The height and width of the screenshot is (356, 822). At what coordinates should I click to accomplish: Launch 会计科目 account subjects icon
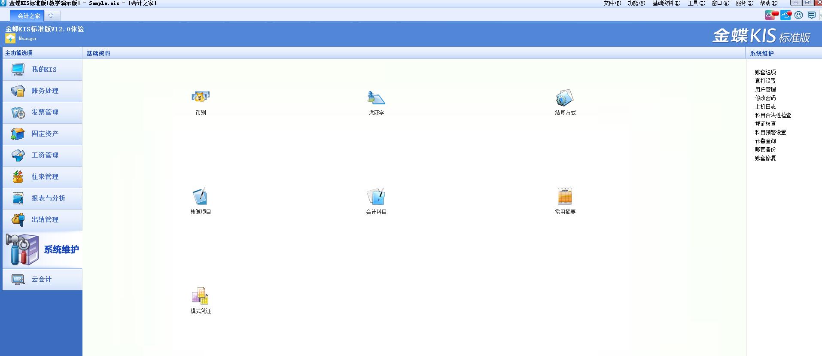click(376, 197)
